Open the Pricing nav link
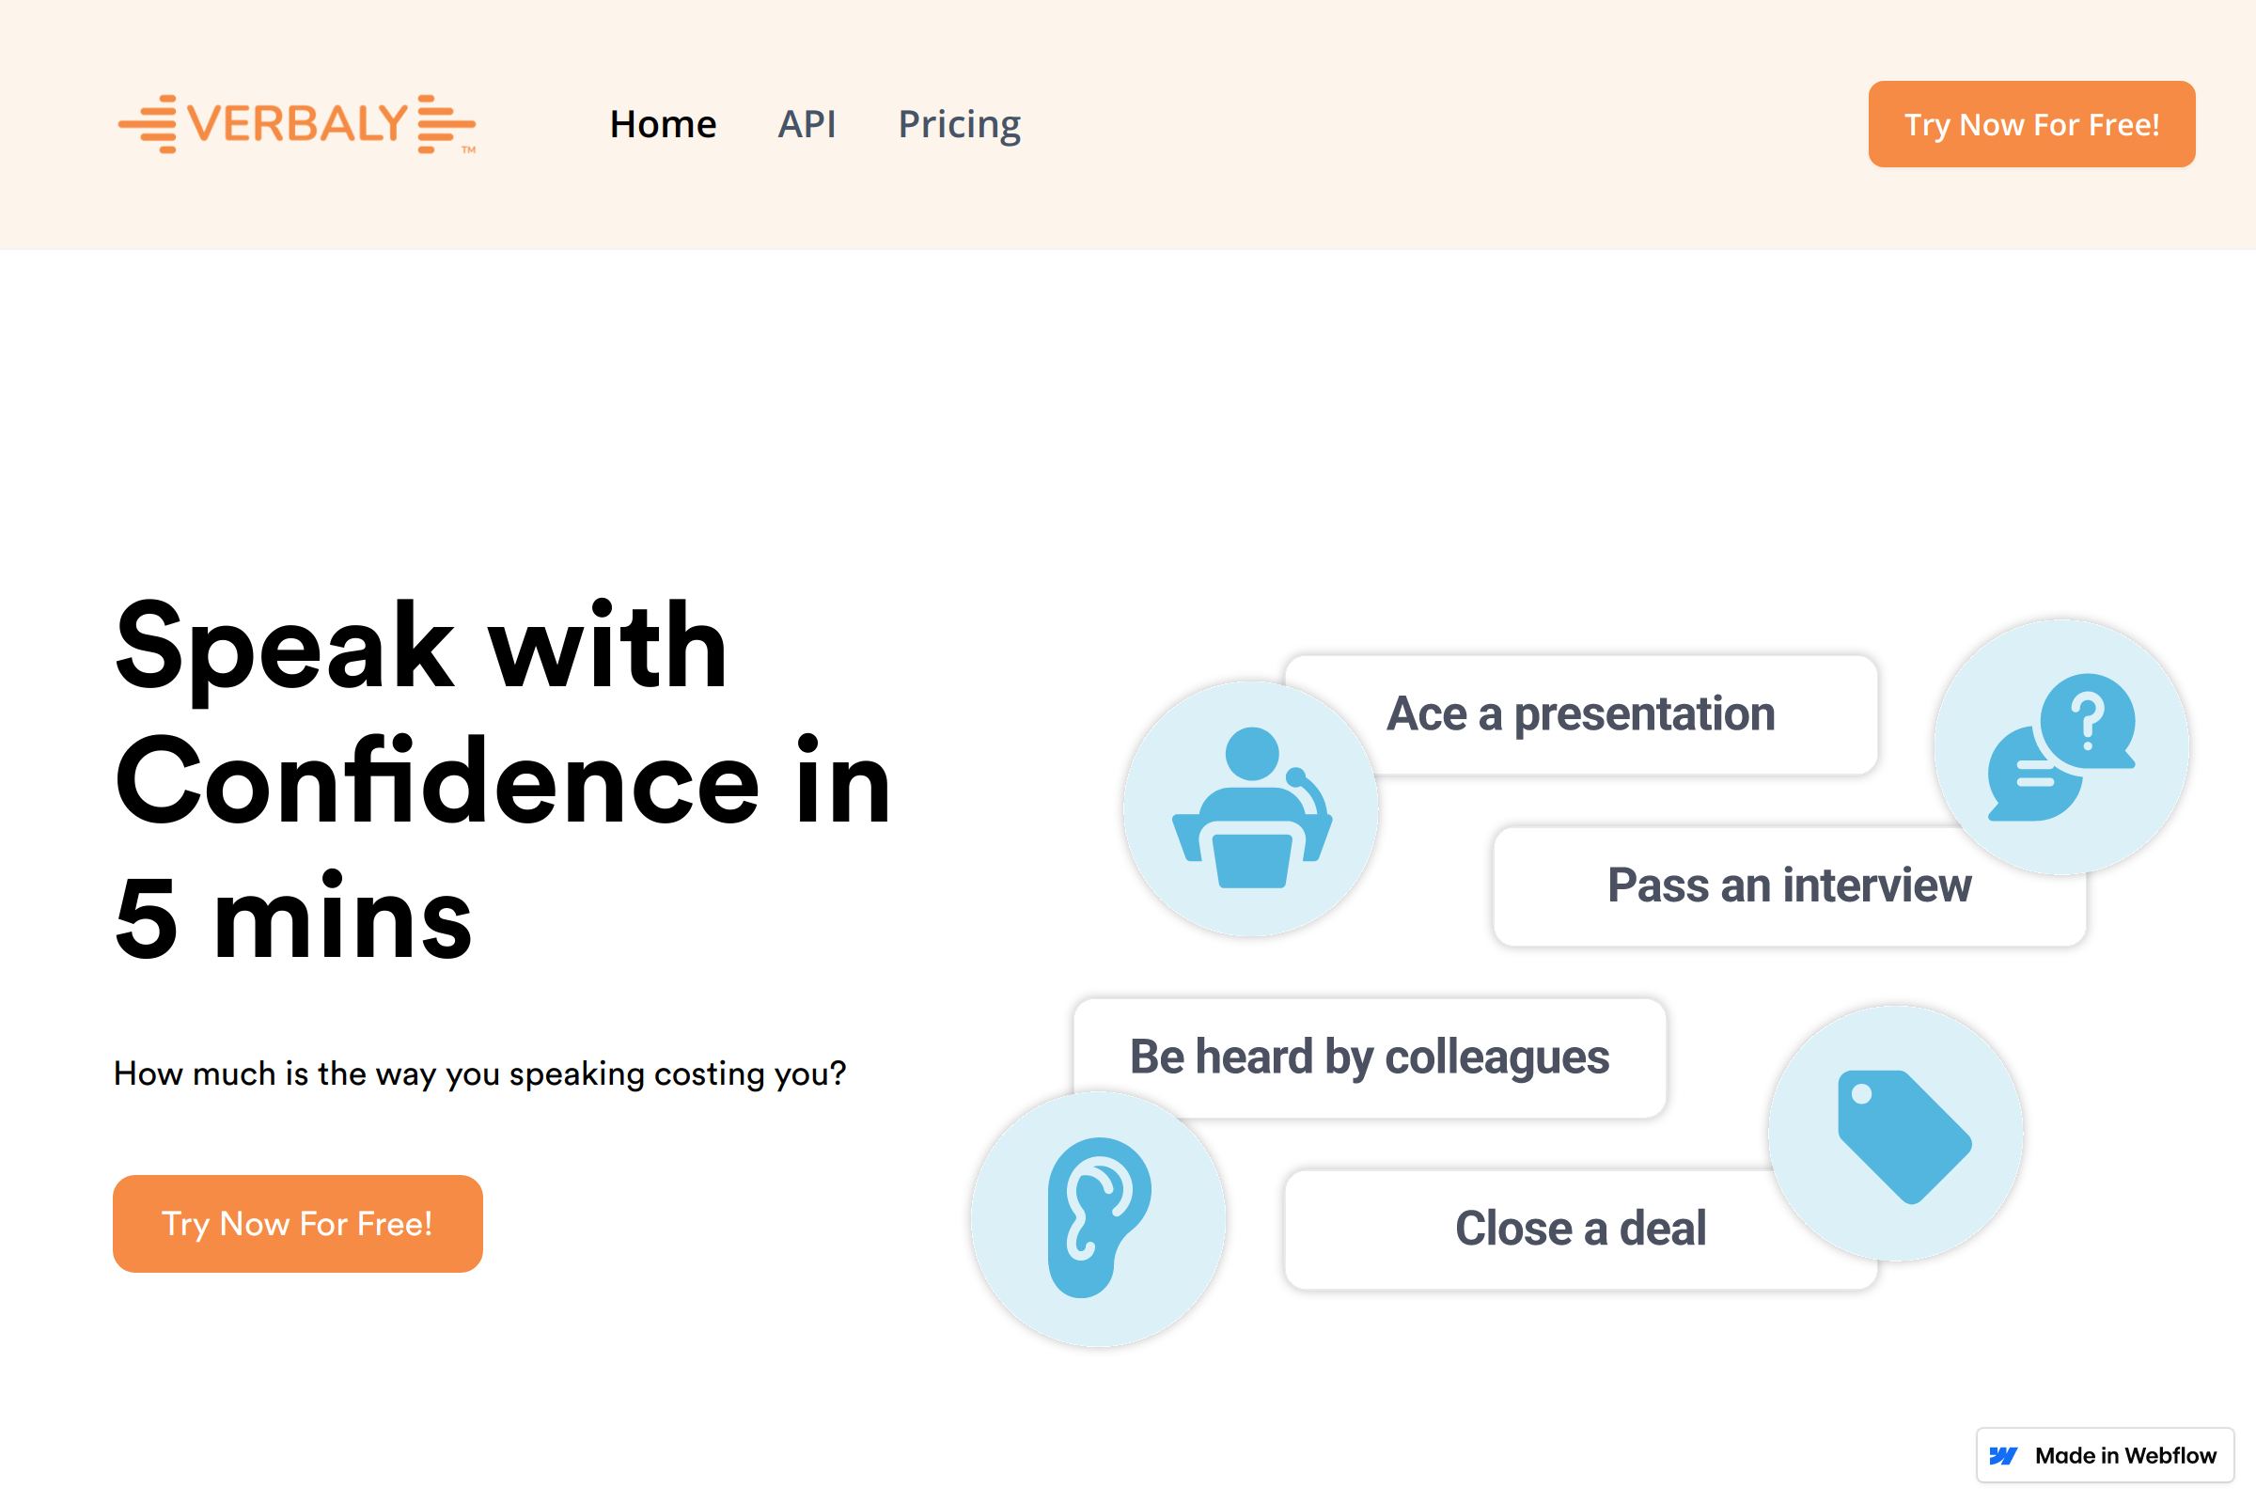This screenshot has width=2256, height=1504. pyautogui.click(x=959, y=125)
